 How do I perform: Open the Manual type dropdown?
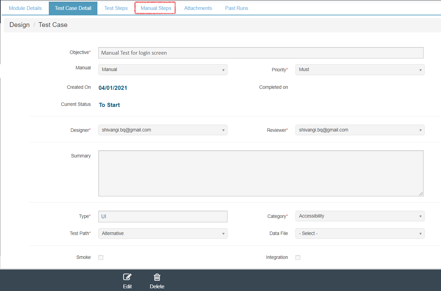click(163, 70)
